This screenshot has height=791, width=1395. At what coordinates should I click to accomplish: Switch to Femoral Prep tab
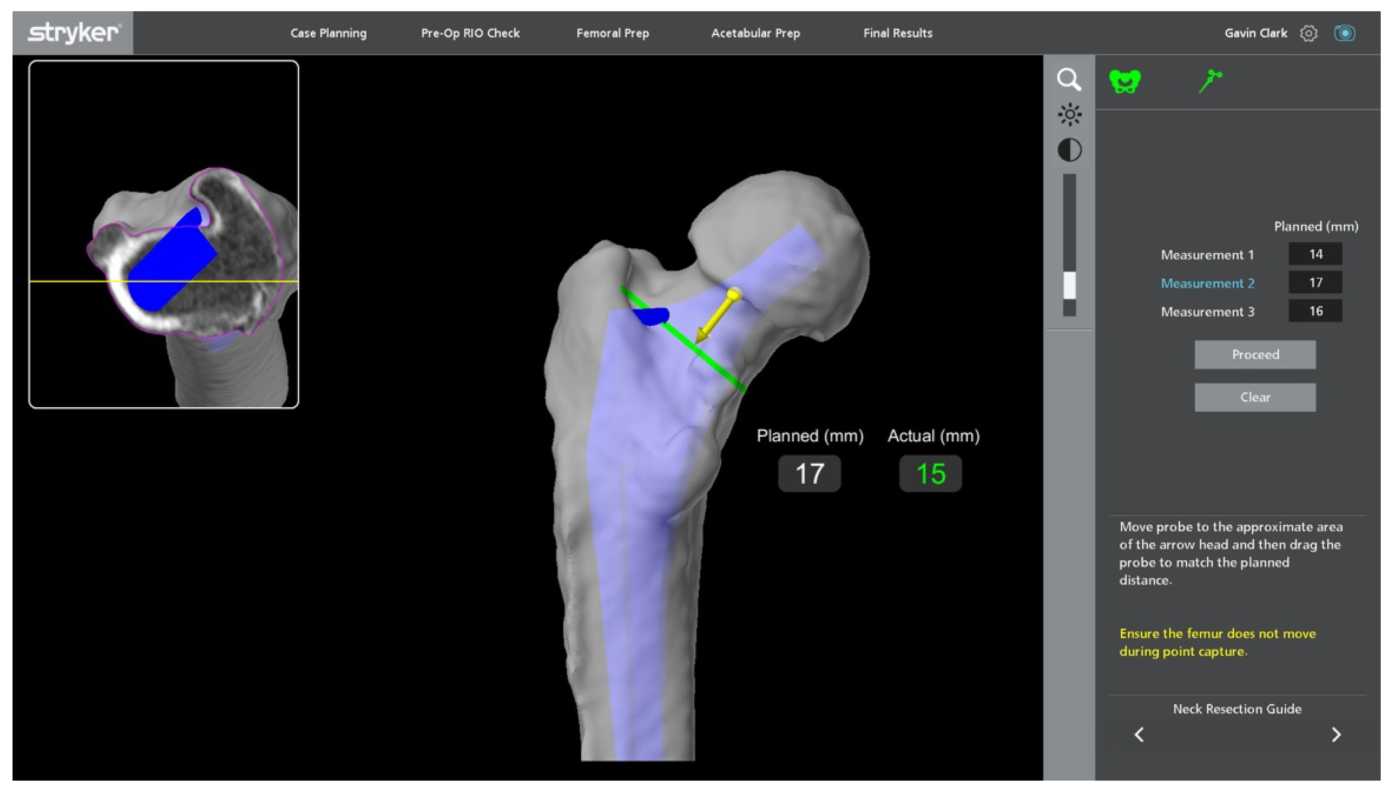[x=612, y=33]
